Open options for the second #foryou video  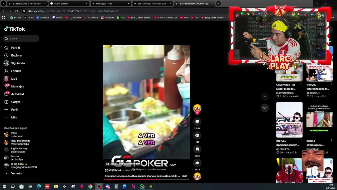pyautogui.click(x=301, y=141)
